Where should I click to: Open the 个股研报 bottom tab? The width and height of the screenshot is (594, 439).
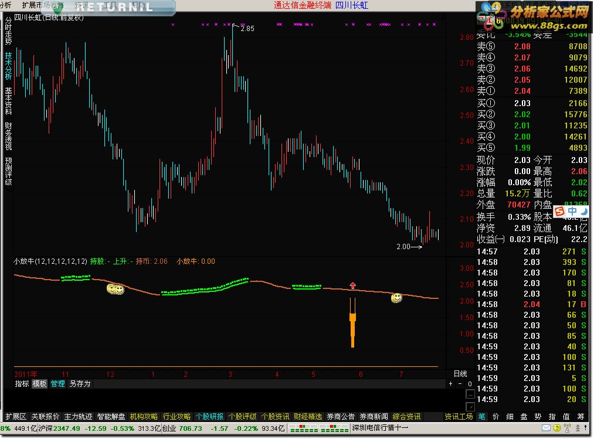coord(210,417)
